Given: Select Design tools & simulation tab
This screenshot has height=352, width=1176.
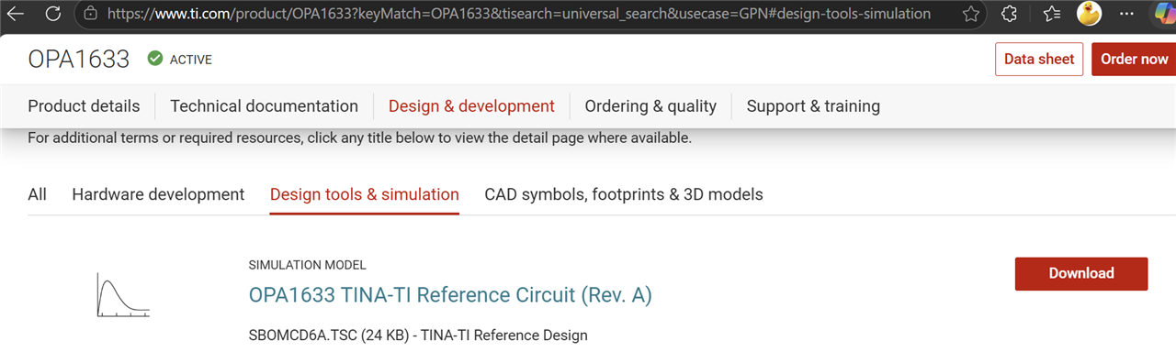Looking at the screenshot, I should [364, 194].
